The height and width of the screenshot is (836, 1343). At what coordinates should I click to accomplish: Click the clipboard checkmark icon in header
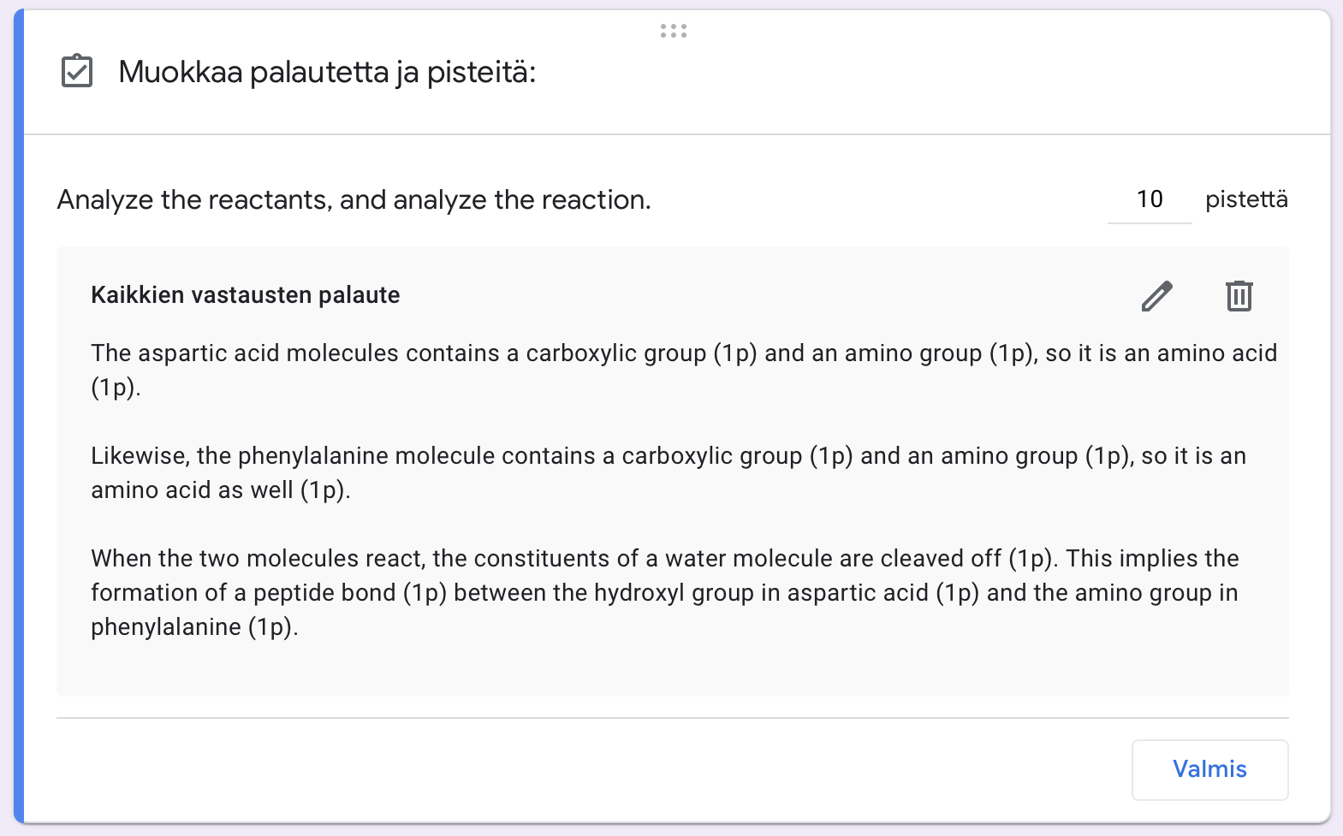pos(77,71)
